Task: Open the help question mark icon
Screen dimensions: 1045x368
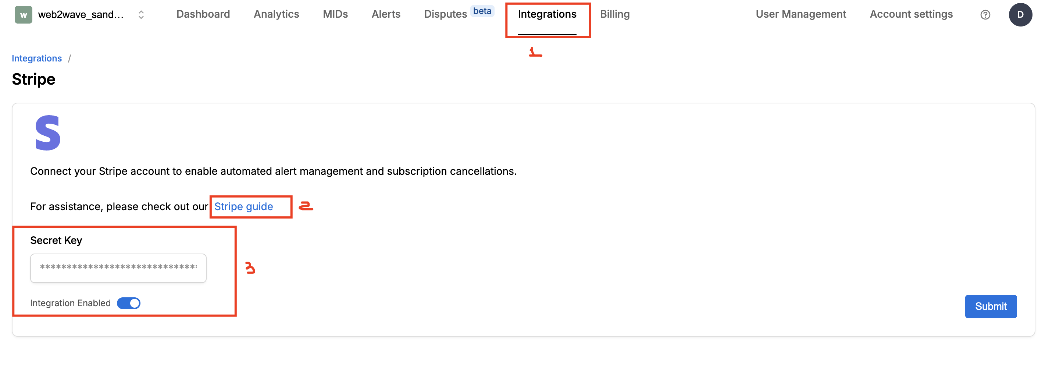Action: pos(985,15)
